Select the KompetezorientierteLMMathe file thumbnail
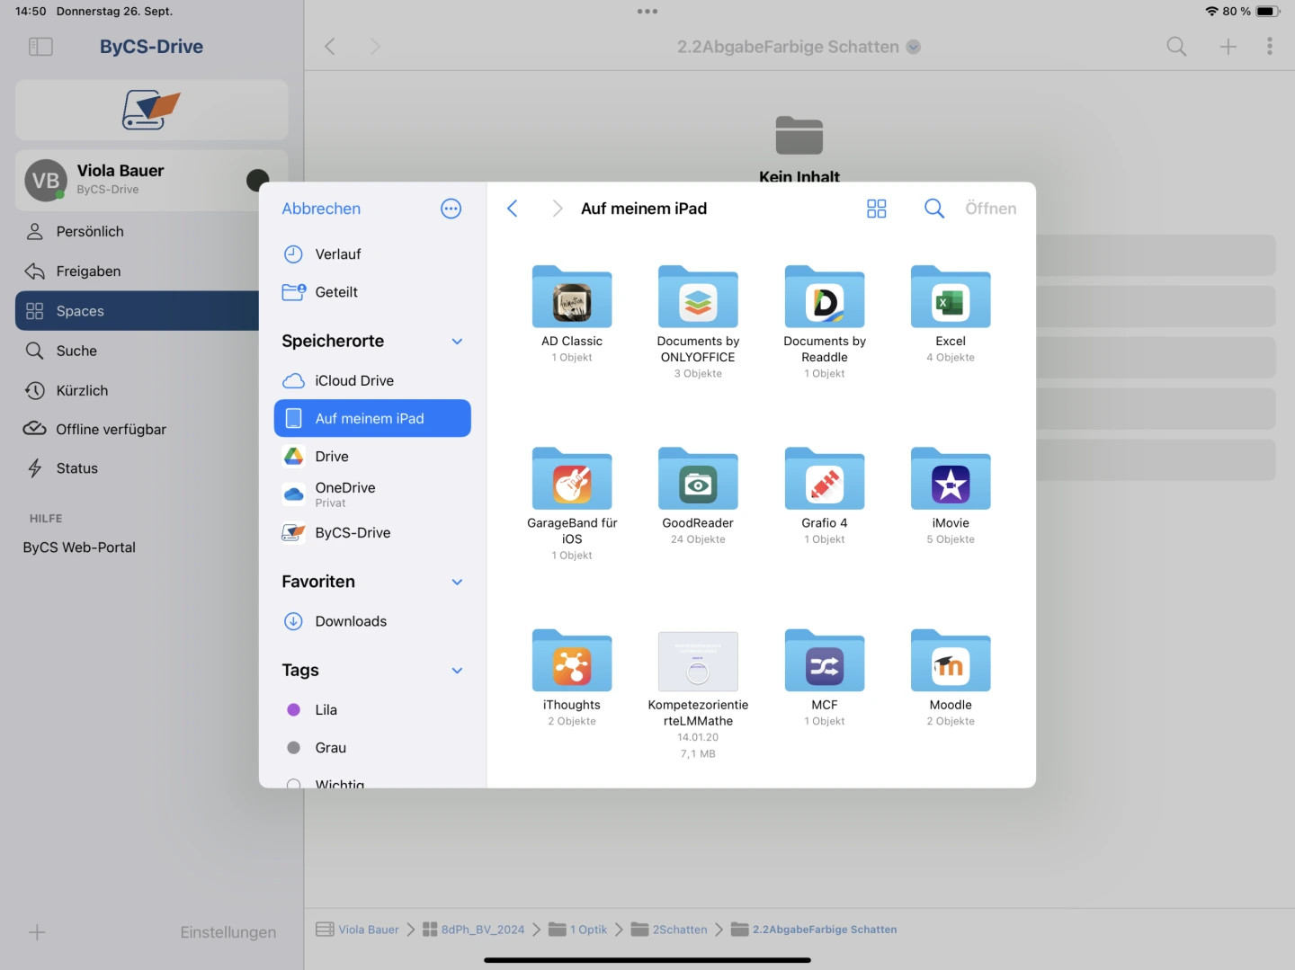This screenshot has width=1295, height=970. (x=698, y=662)
